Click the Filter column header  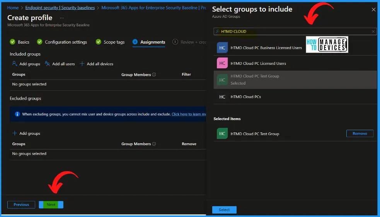pyautogui.click(x=186, y=75)
